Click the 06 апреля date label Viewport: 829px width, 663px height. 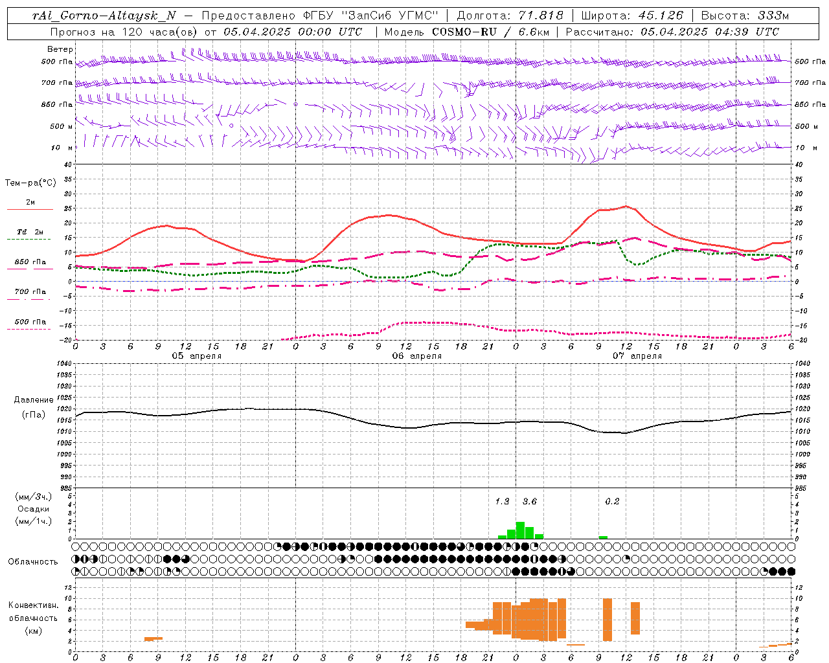pos(416,356)
